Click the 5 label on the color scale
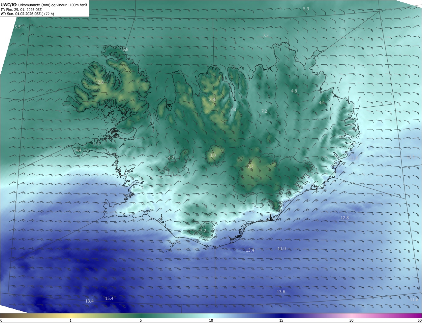 141,320
